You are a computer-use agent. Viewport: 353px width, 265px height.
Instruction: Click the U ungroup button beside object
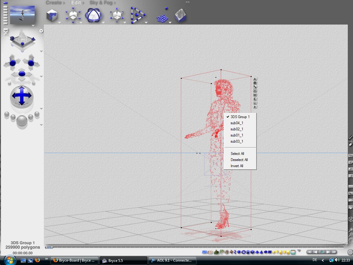tap(255, 103)
